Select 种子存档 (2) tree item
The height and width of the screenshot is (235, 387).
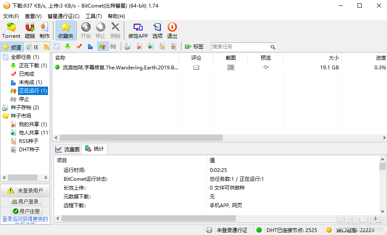coord(25,107)
